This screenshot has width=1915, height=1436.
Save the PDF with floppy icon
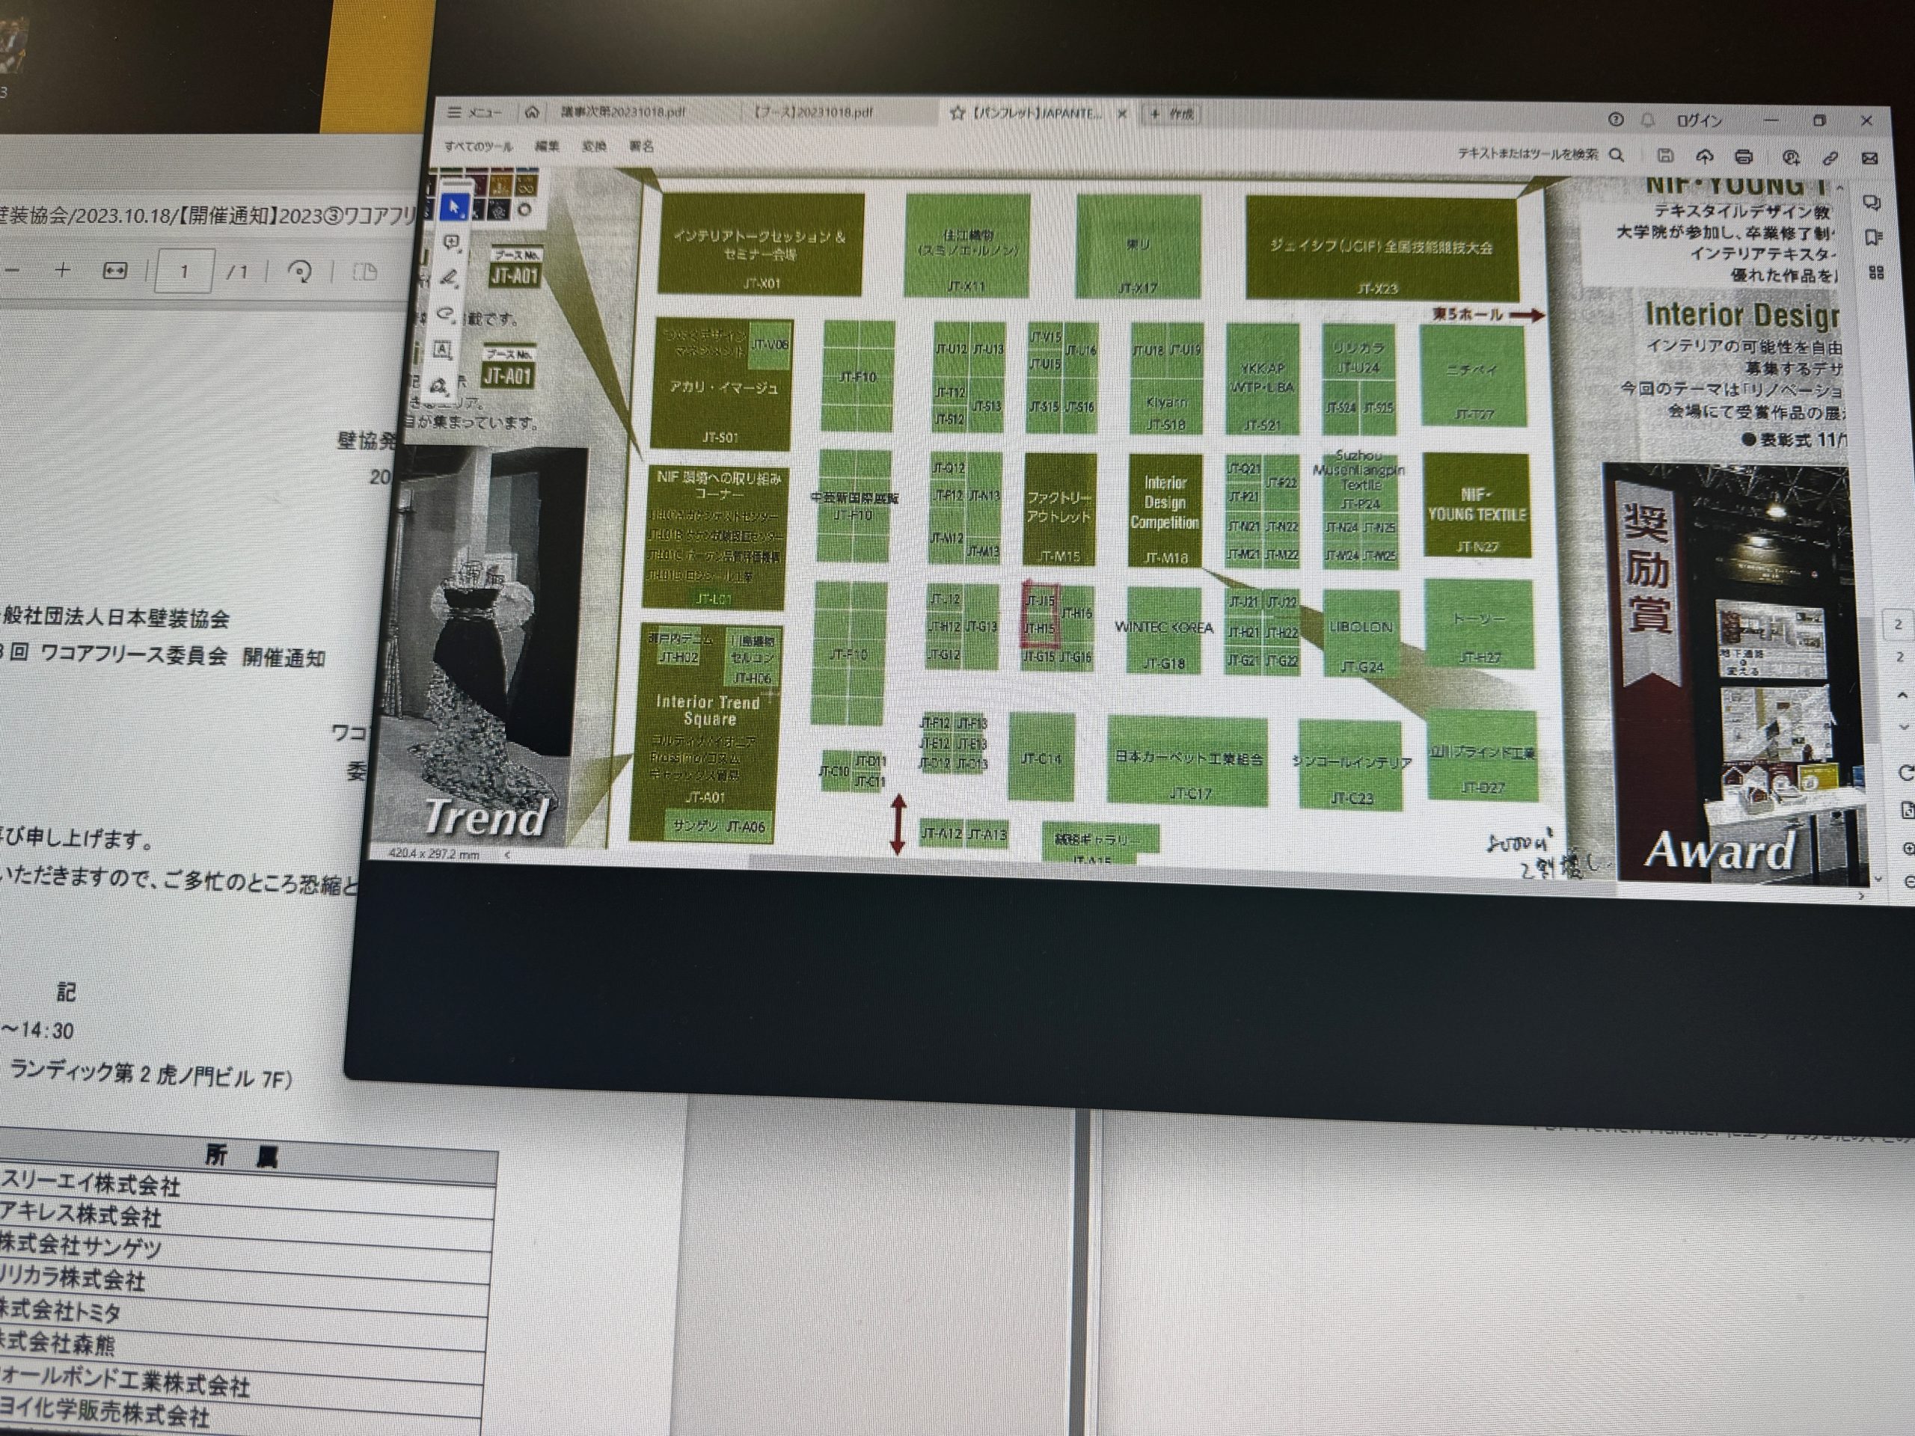(x=1665, y=156)
